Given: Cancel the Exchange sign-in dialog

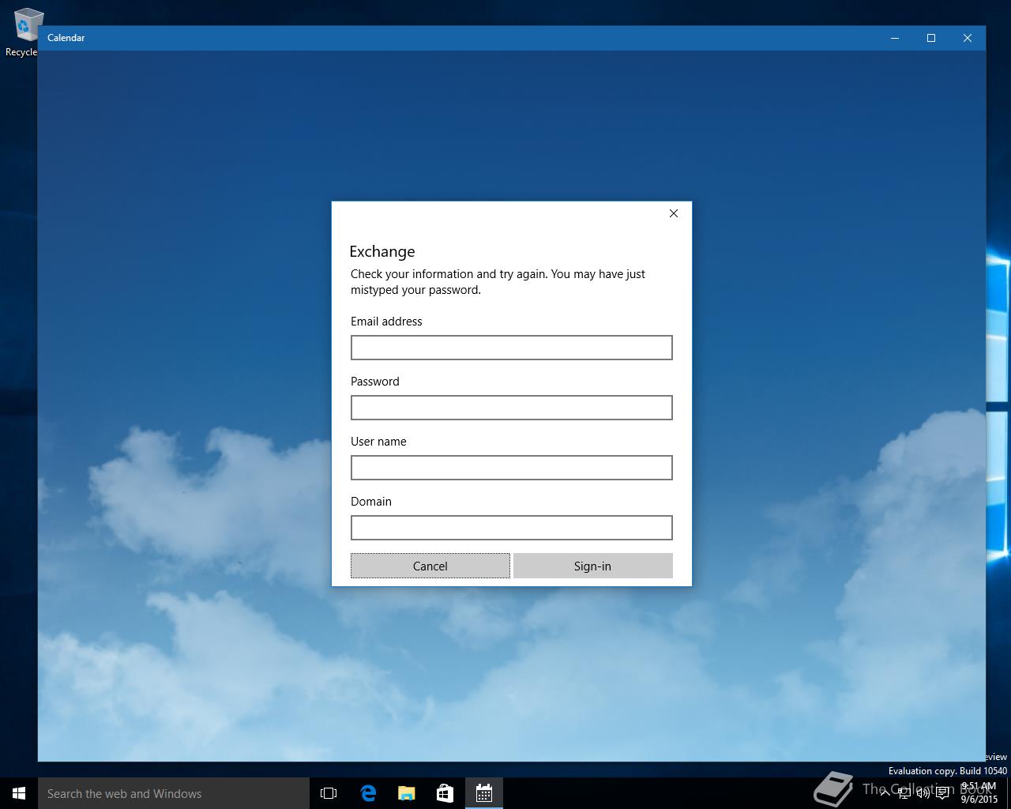Looking at the screenshot, I should [x=430, y=566].
